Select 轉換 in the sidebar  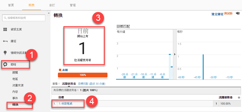15,105
